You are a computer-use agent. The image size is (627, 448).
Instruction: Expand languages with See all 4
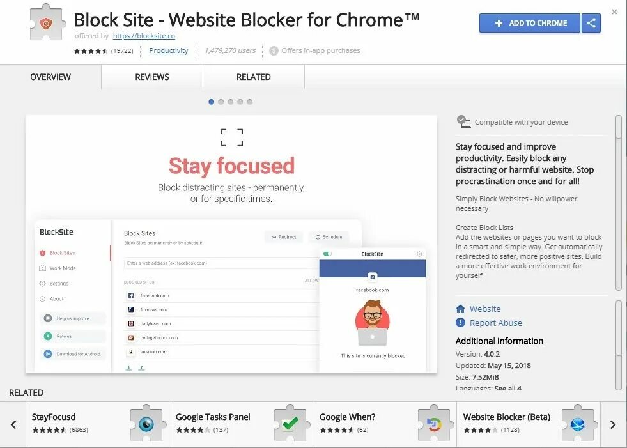click(507, 388)
